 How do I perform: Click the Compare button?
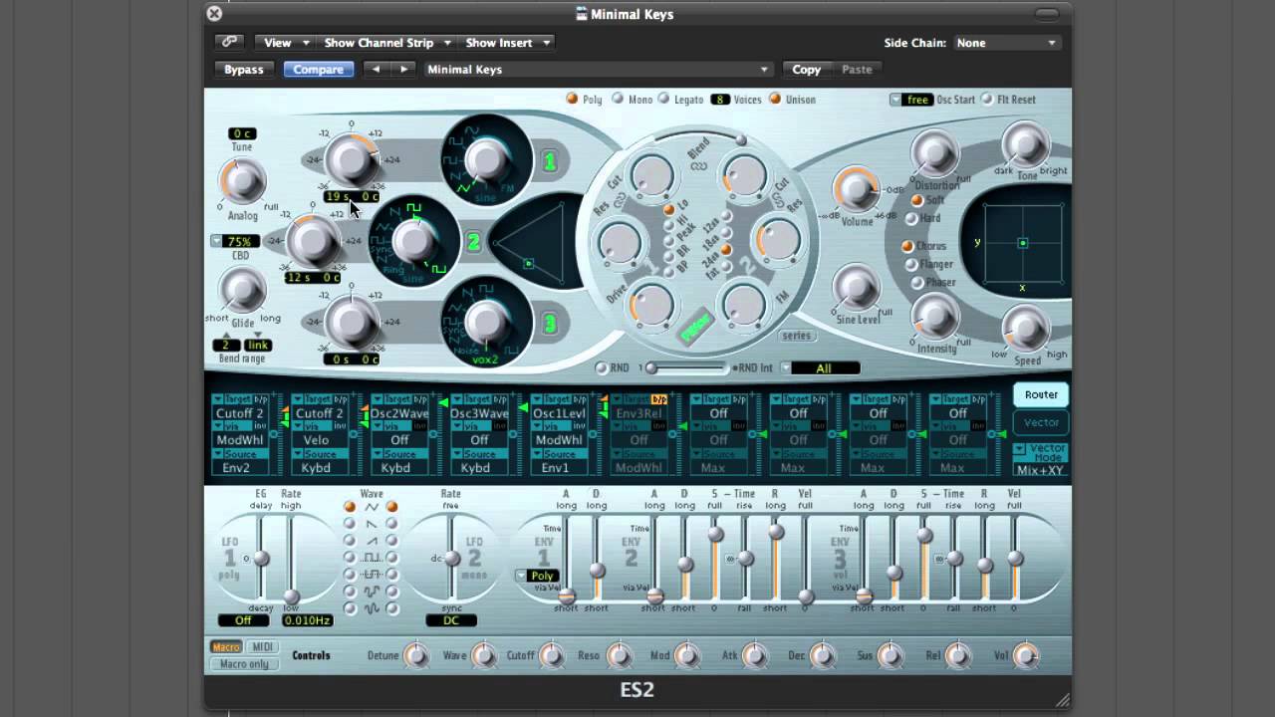[319, 70]
